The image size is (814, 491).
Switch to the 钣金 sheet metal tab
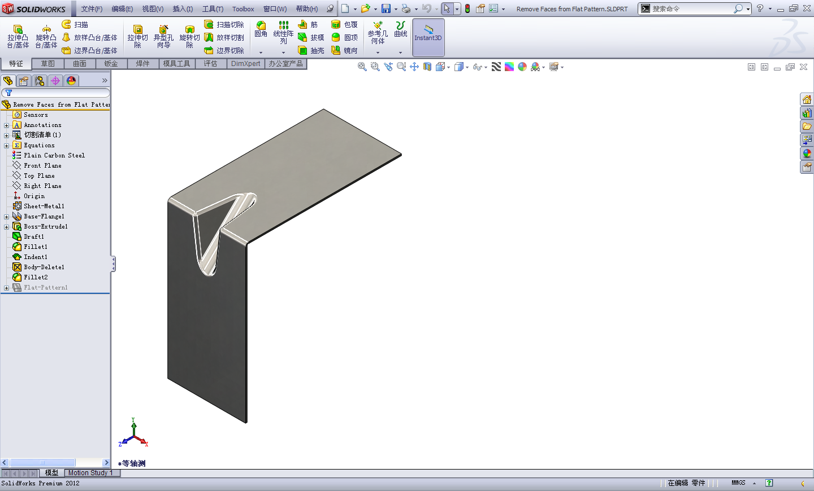[111, 64]
